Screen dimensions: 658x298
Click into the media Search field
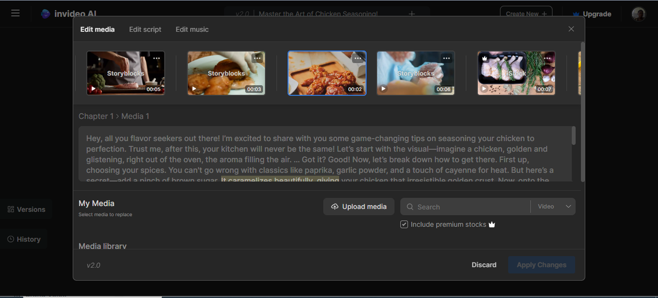(465, 207)
